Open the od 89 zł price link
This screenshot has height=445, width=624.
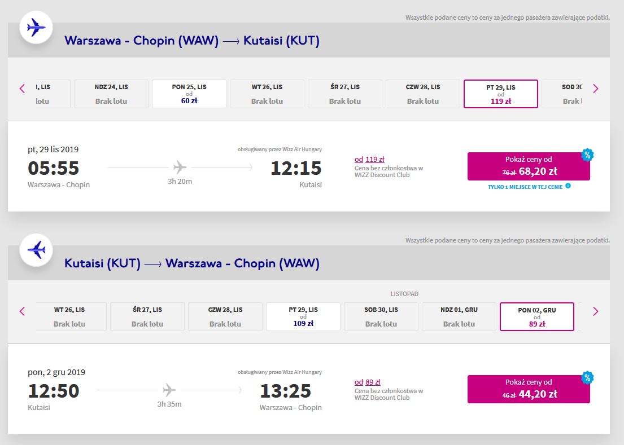367,382
